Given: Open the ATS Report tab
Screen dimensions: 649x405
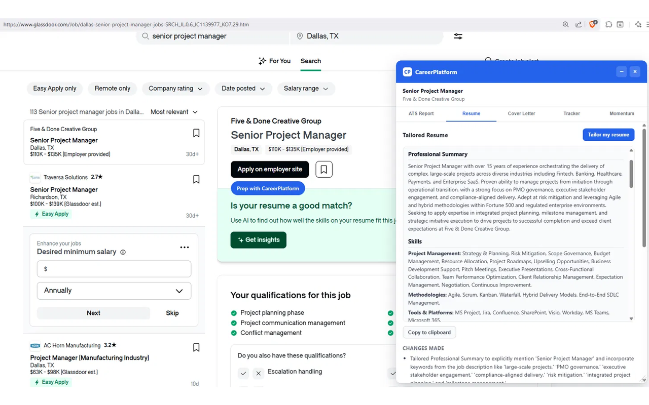Looking at the screenshot, I should [x=421, y=113].
